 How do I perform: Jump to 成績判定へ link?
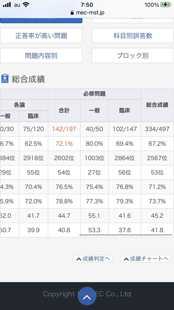93,259
